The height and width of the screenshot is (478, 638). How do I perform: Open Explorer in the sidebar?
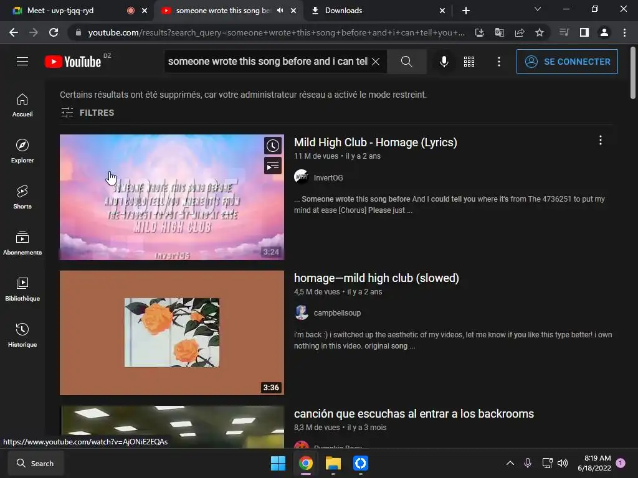click(22, 151)
